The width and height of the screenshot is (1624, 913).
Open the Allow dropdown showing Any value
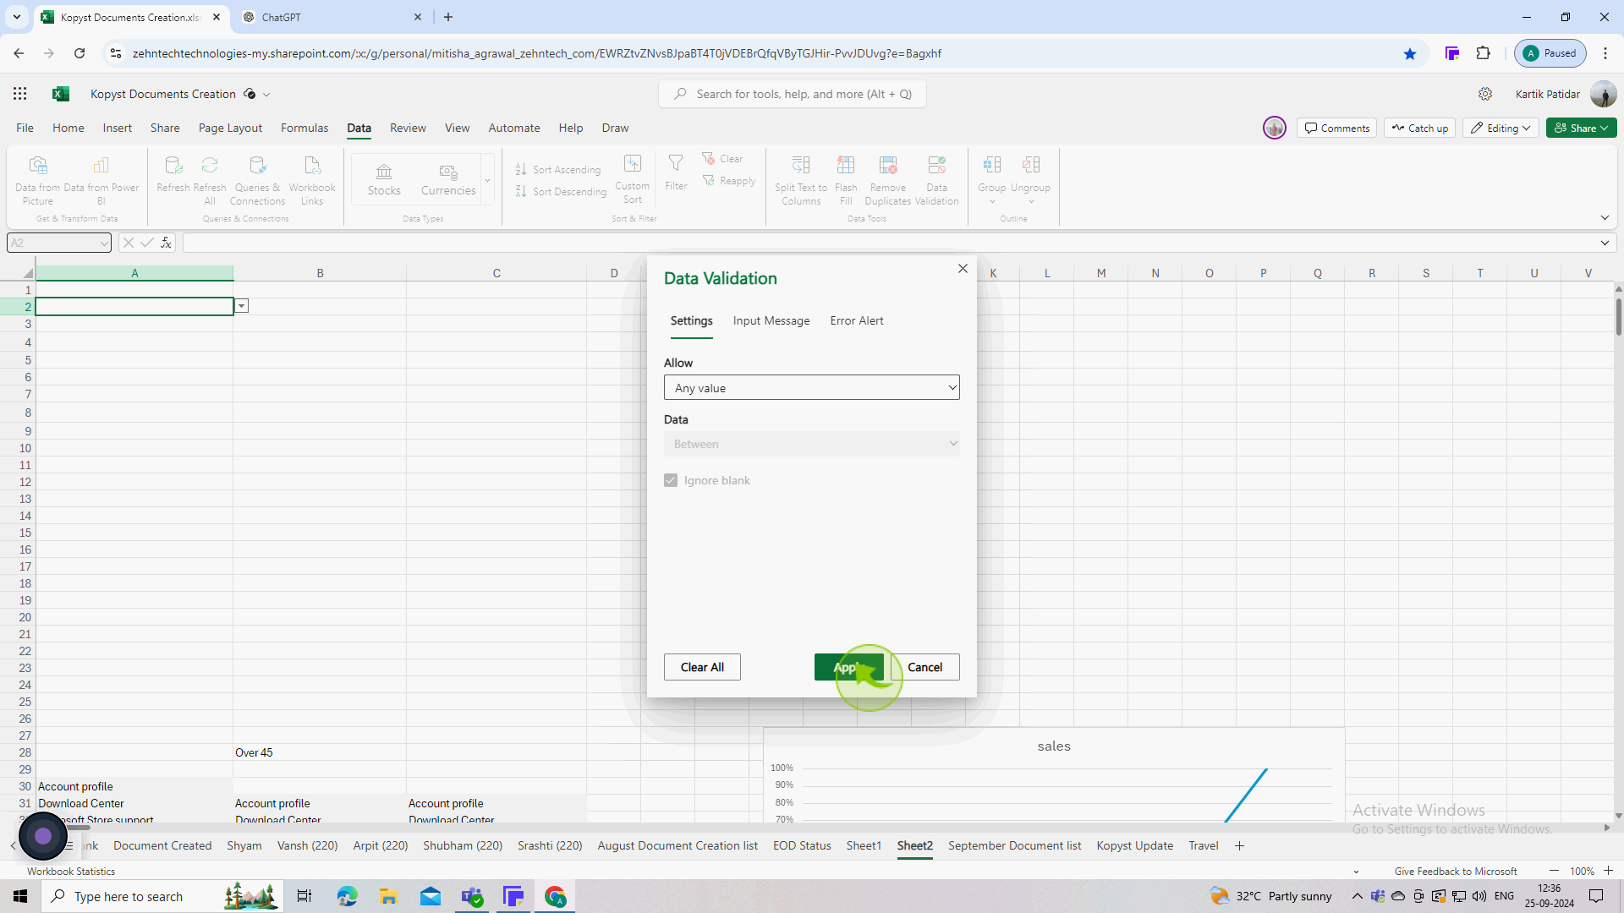[x=812, y=388]
